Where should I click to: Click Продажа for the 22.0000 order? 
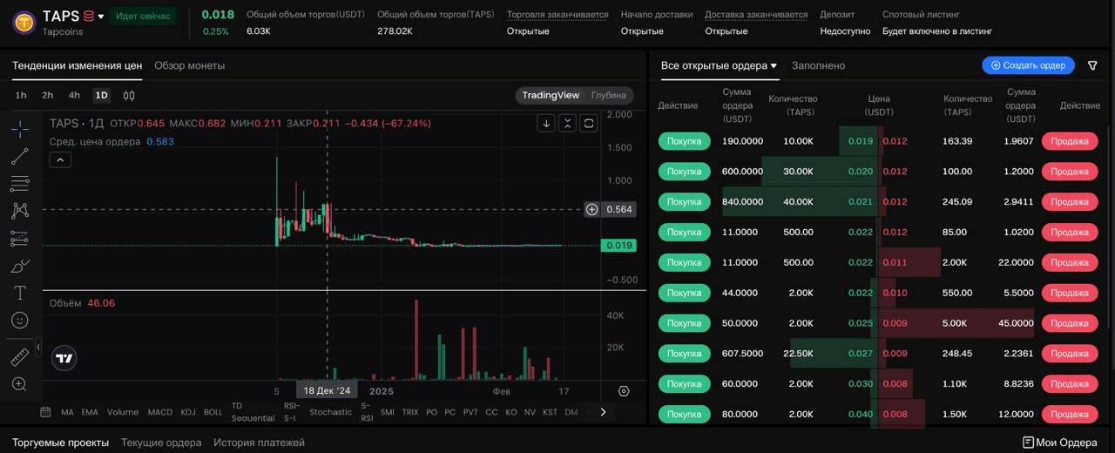pos(1070,262)
